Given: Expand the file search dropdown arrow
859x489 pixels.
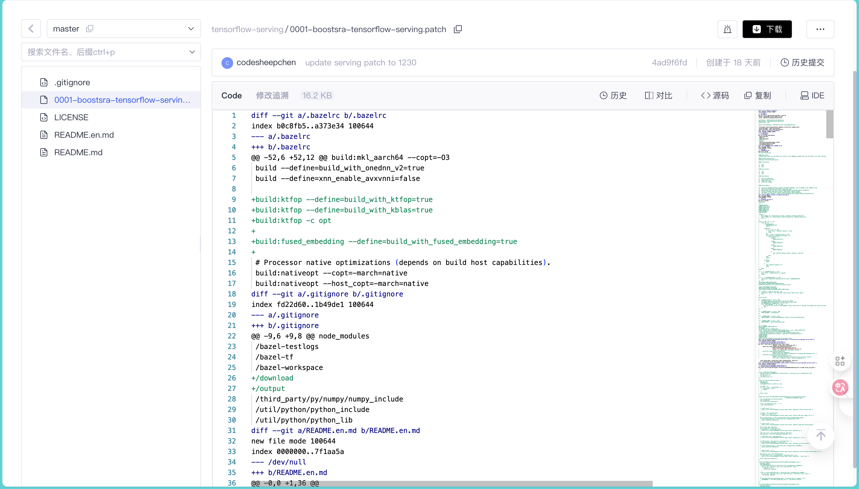Looking at the screenshot, I should pos(192,52).
